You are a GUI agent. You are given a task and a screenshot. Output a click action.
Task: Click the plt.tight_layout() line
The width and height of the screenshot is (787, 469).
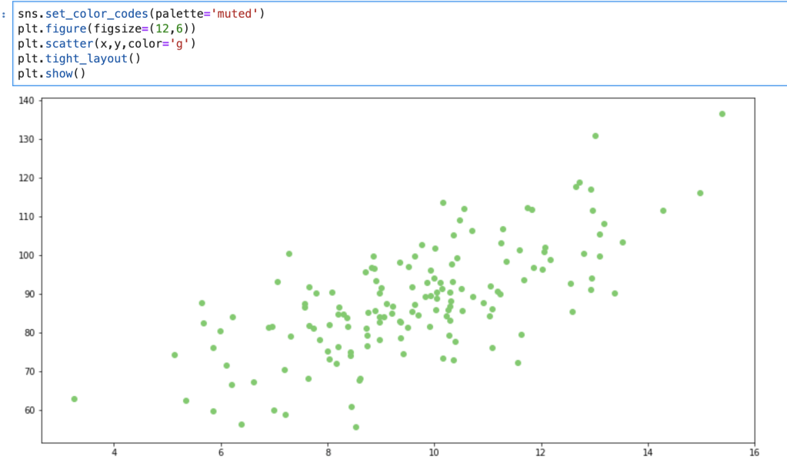click(x=79, y=58)
